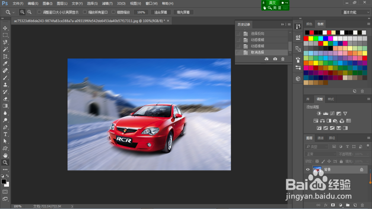Screen dimensions: 372x209
Task: Select the Lasso tool
Action: (x=5, y=42)
